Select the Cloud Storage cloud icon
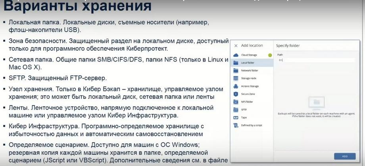 236,55
